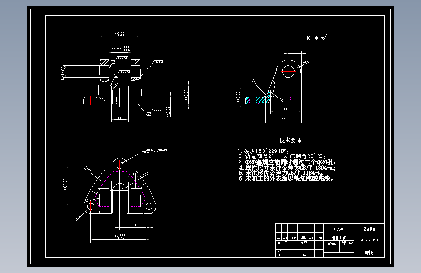The image size is (421, 273).
Task: Click requirement line 4 GB/T 1804-m
Action: (x=287, y=168)
